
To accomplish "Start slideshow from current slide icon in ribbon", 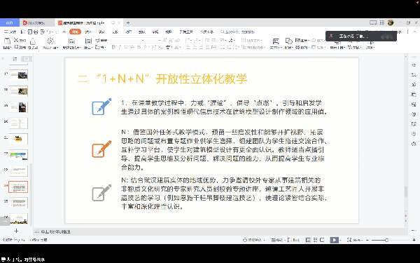I will pyautogui.click(x=50, y=41).
